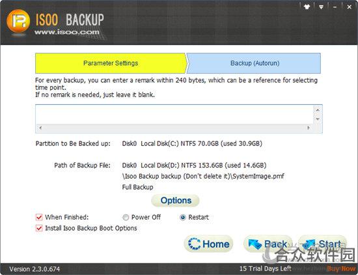Screen dimensions: 358x275
Task: Open the title bar dropdown menu arrow
Action: click(321, 7)
